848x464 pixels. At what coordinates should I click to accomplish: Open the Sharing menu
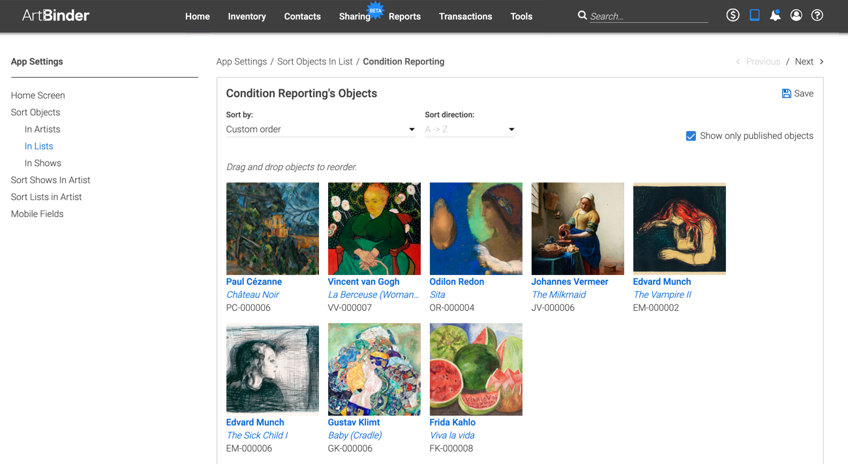[x=354, y=16]
